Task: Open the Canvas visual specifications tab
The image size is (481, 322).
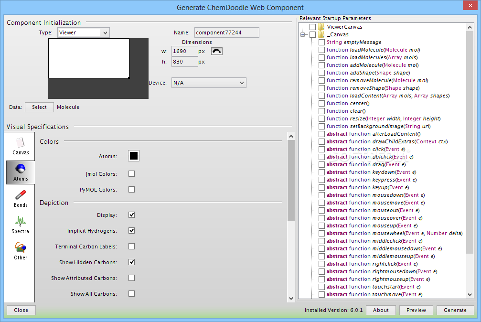Action: 20,146
